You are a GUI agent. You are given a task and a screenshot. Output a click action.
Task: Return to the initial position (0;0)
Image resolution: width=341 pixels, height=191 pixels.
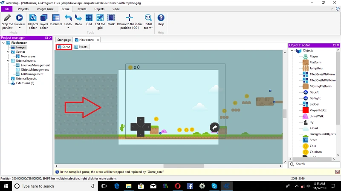coord(130,22)
